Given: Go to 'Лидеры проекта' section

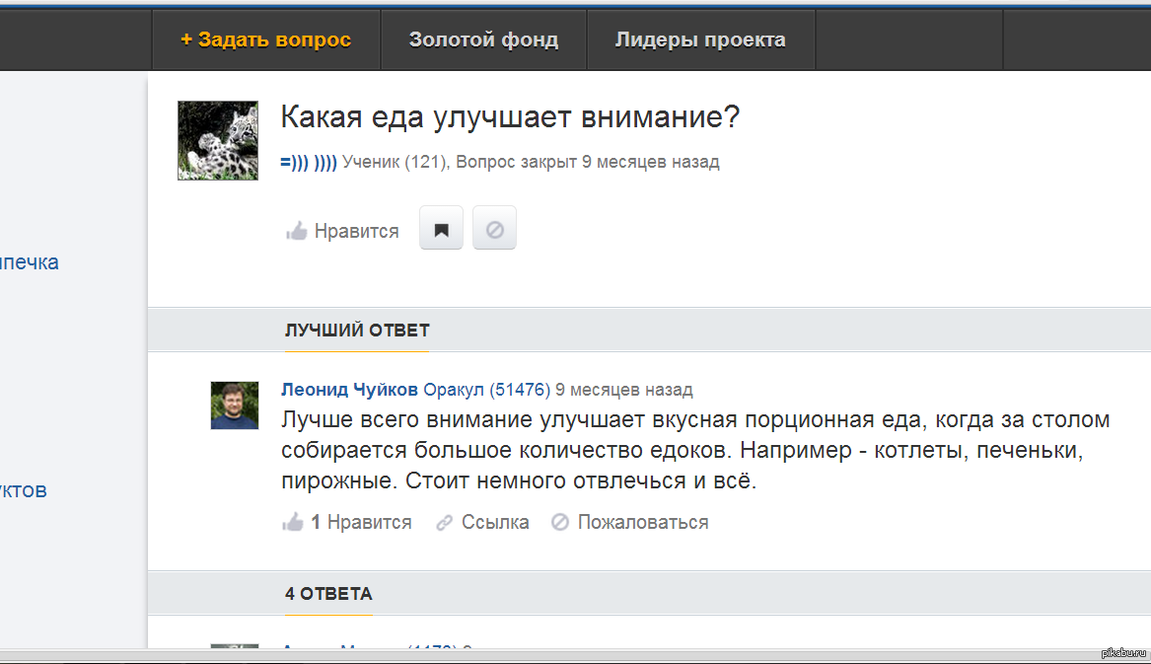Looking at the screenshot, I should point(700,40).
